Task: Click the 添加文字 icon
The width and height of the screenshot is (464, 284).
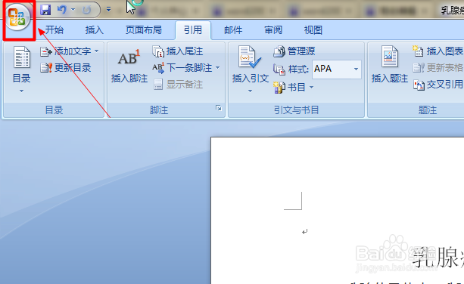Action: (x=46, y=52)
